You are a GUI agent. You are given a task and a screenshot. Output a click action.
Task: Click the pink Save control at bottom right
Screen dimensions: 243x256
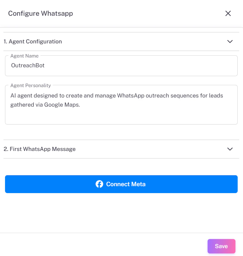point(221,246)
